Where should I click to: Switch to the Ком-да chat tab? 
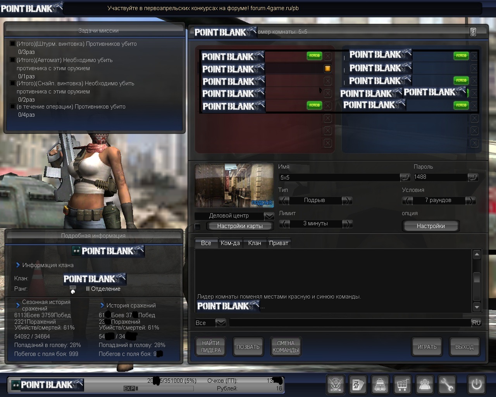pyautogui.click(x=230, y=243)
